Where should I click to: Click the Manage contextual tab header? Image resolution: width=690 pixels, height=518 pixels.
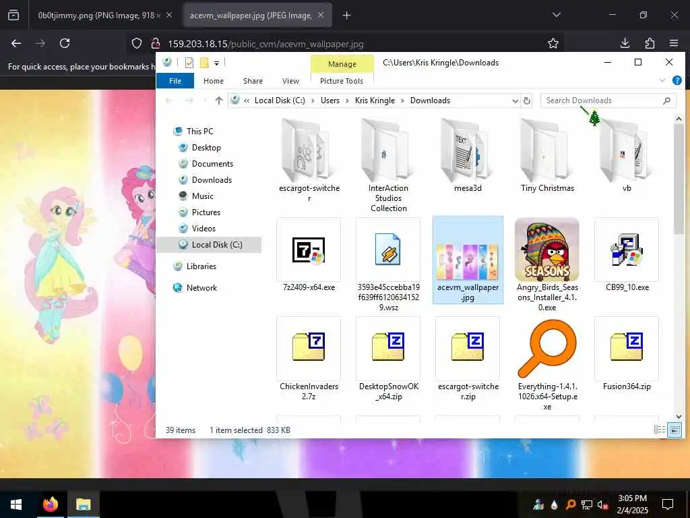[x=342, y=64]
